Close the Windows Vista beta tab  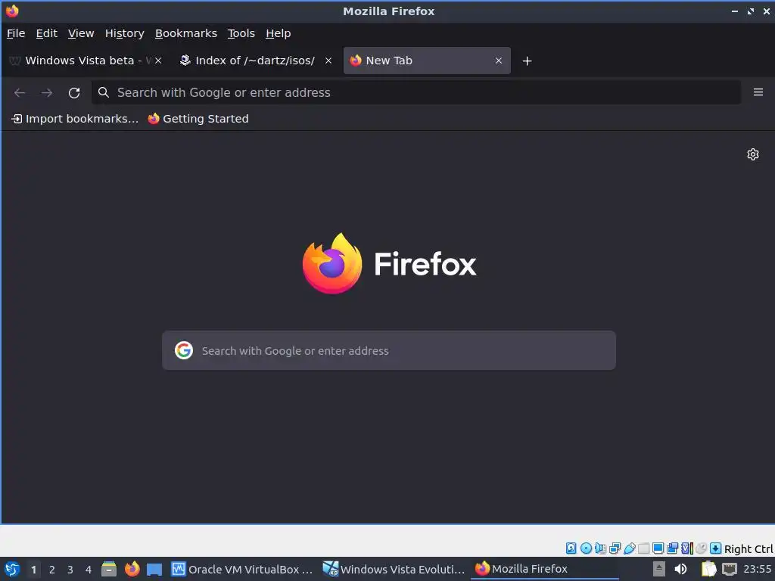[x=158, y=61]
